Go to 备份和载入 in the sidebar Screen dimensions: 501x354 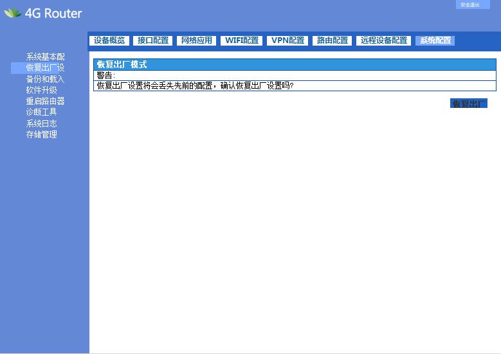tap(45, 79)
